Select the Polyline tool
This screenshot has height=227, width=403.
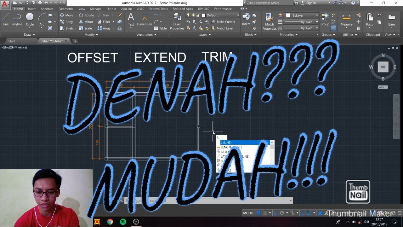pyautogui.click(x=17, y=20)
